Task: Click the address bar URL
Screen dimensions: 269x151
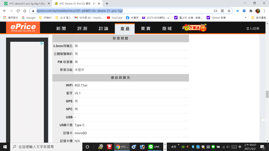Action: (80, 11)
